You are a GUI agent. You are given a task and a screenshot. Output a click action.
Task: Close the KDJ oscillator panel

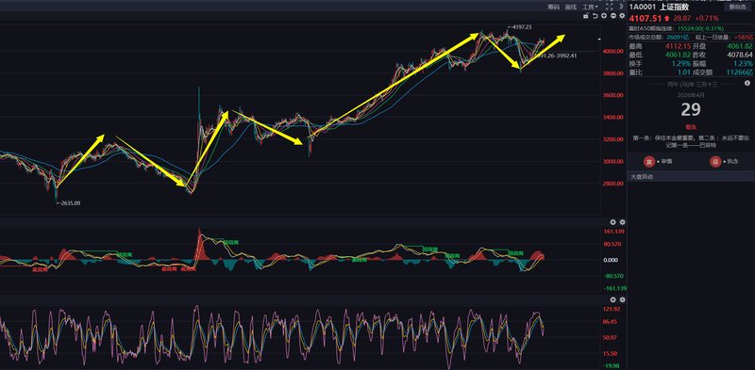[612, 298]
